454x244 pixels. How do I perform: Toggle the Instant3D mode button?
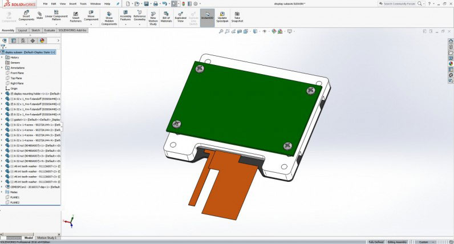[208, 15]
